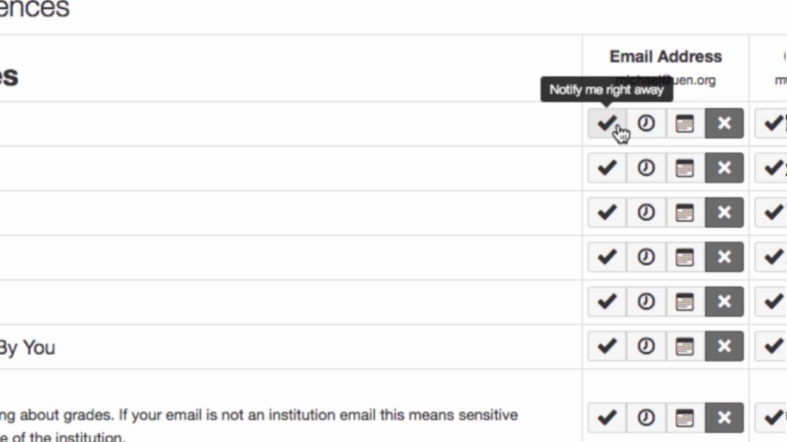The width and height of the screenshot is (787, 442).
Task: Select the checkmark in the grades description row
Action: (607, 417)
